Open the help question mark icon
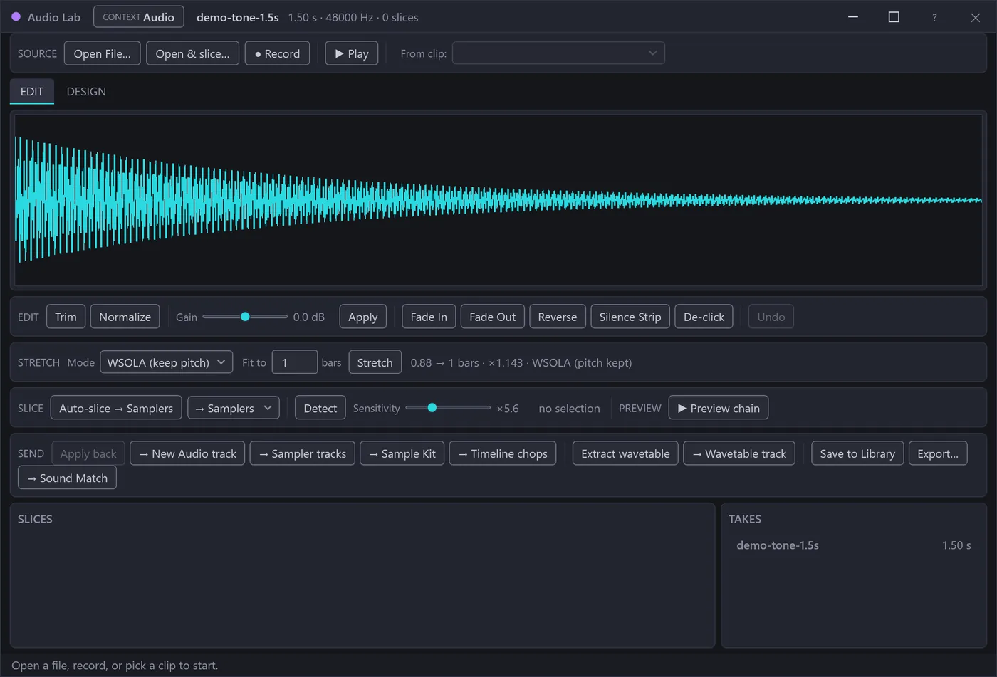This screenshot has width=997, height=677. coord(934,17)
